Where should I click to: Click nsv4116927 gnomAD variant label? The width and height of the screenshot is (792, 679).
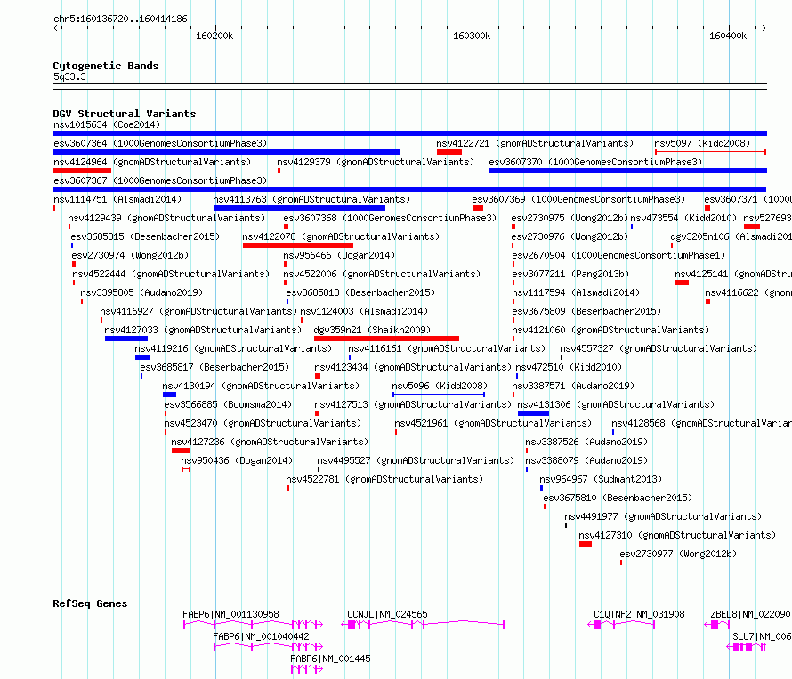coord(198,311)
